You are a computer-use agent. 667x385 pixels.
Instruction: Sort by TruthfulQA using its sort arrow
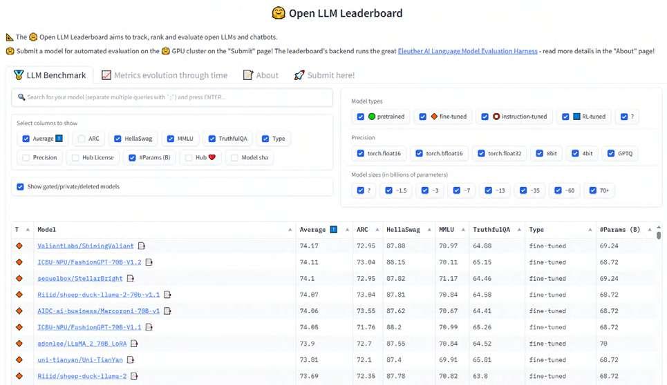(x=519, y=230)
